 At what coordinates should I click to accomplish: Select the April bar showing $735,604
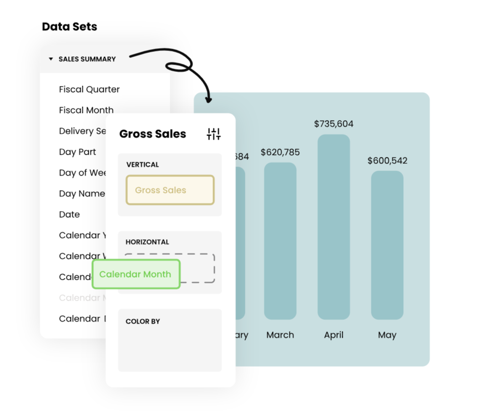tap(334, 227)
